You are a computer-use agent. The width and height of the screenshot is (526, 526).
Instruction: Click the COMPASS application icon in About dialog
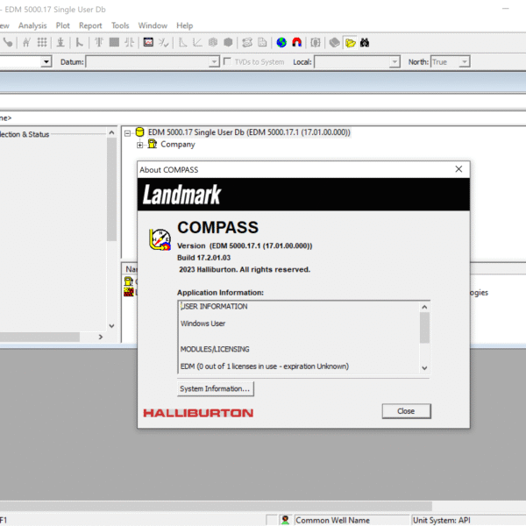click(x=160, y=239)
